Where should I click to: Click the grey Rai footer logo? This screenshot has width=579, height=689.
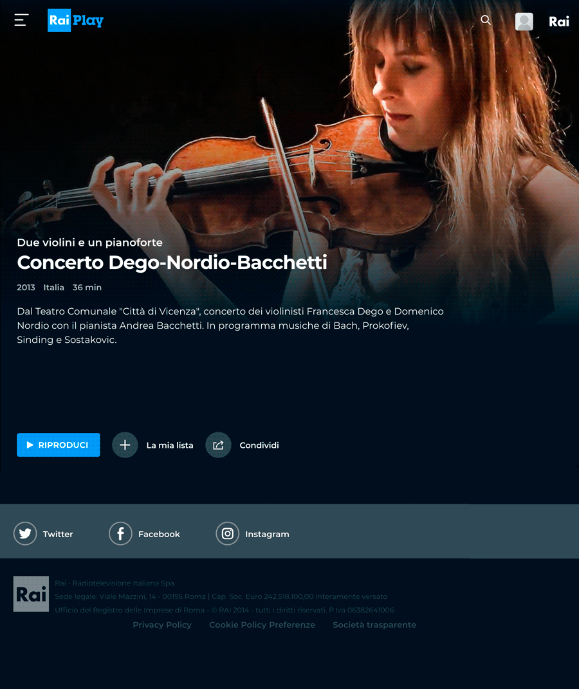pos(31,594)
